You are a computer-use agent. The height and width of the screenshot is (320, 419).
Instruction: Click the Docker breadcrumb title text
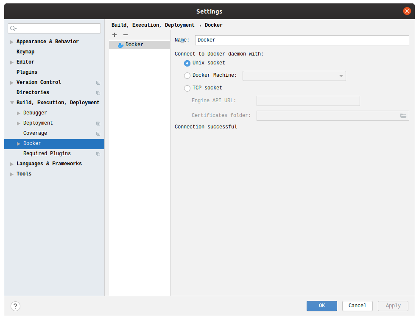(x=213, y=25)
